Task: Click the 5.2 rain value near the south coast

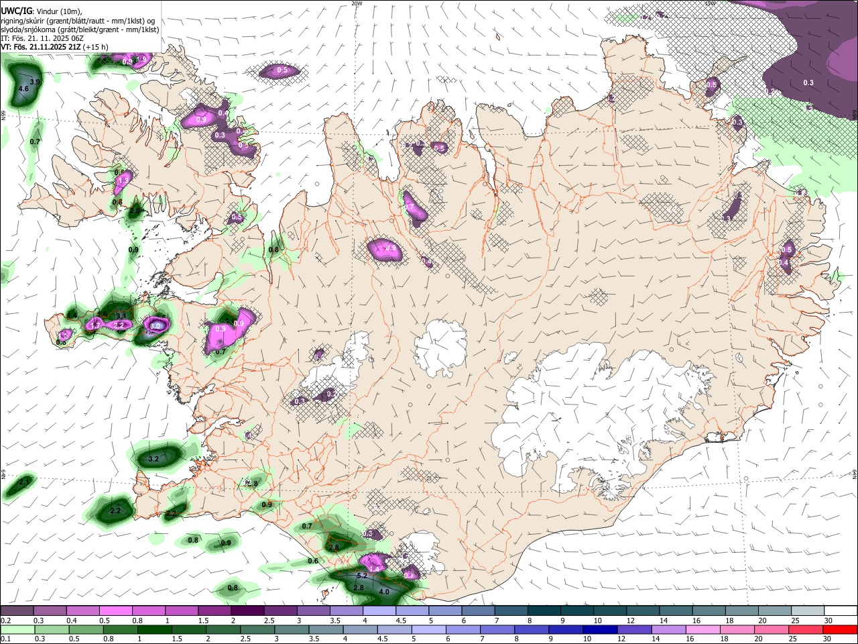Action: [x=362, y=576]
